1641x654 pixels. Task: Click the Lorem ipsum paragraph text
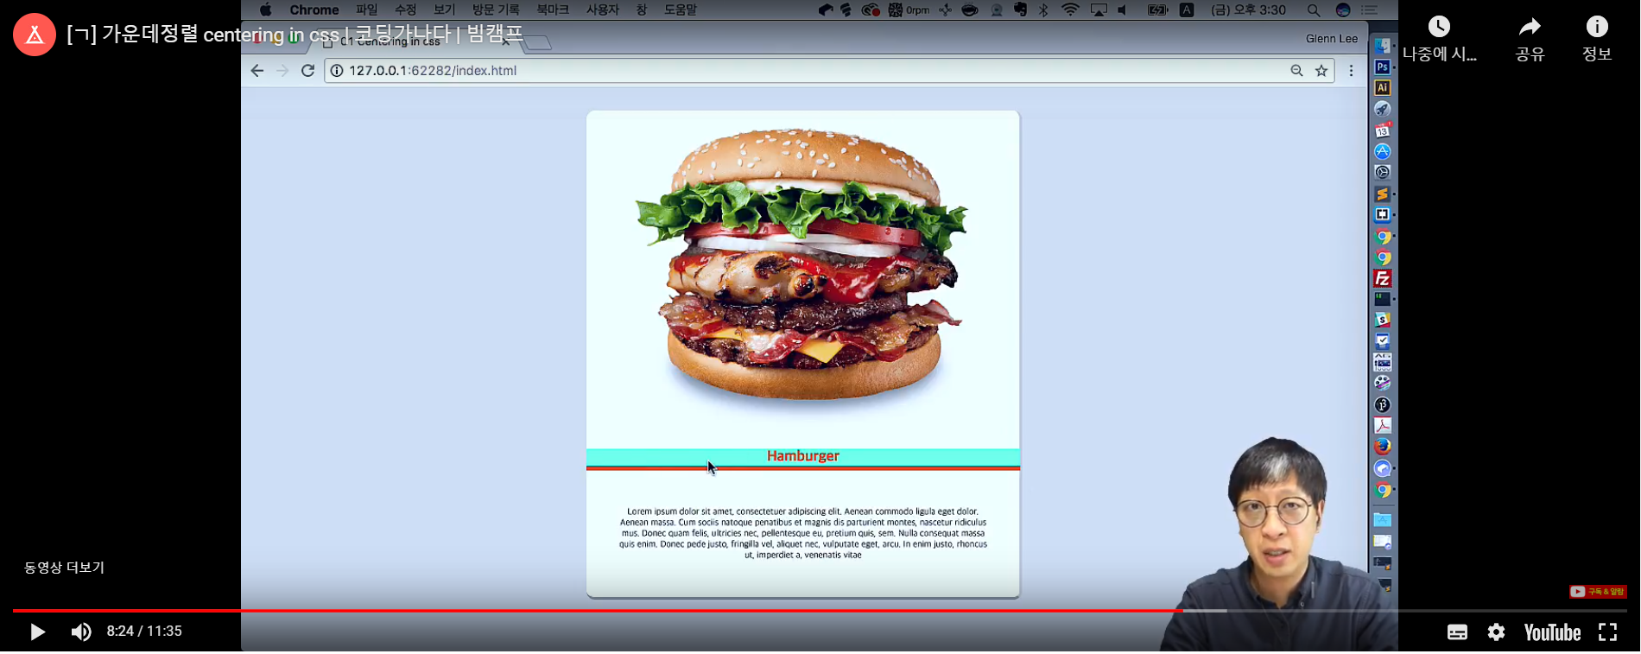point(803,533)
